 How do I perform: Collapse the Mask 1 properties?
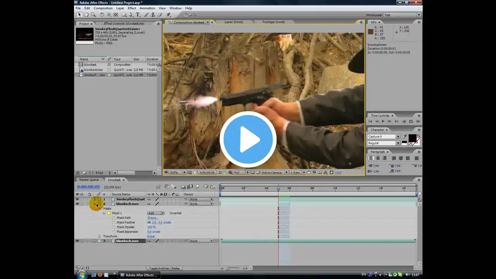pyautogui.click(x=104, y=213)
